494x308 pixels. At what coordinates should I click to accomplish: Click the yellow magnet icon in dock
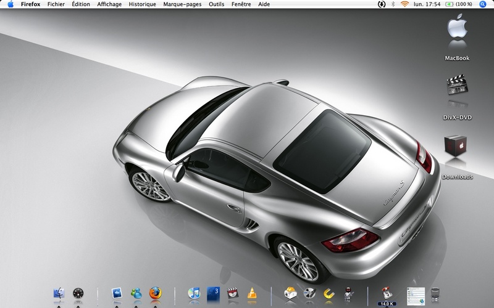(329, 294)
